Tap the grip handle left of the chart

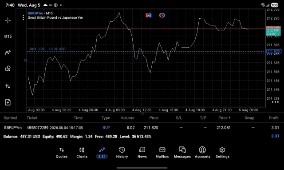click(x=25, y=60)
